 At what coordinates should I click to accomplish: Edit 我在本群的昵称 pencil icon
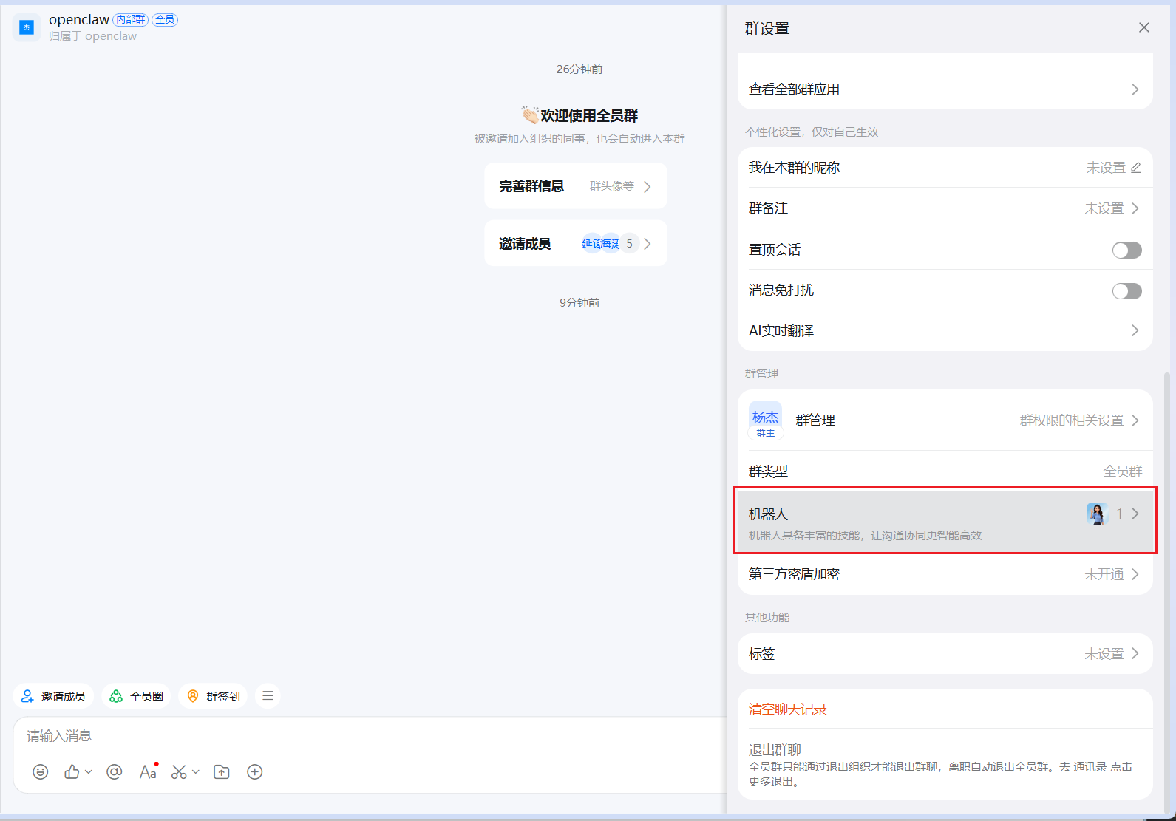pos(1136,168)
